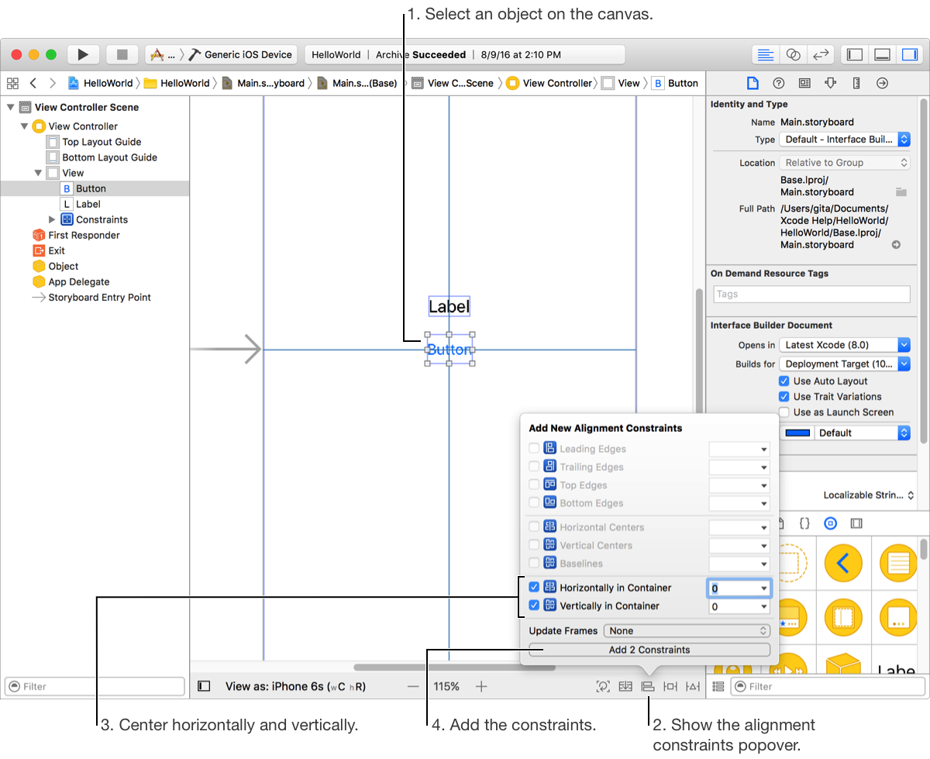Click Add 2 Constraints button
Image resolution: width=930 pixels, height=759 pixels.
649,650
